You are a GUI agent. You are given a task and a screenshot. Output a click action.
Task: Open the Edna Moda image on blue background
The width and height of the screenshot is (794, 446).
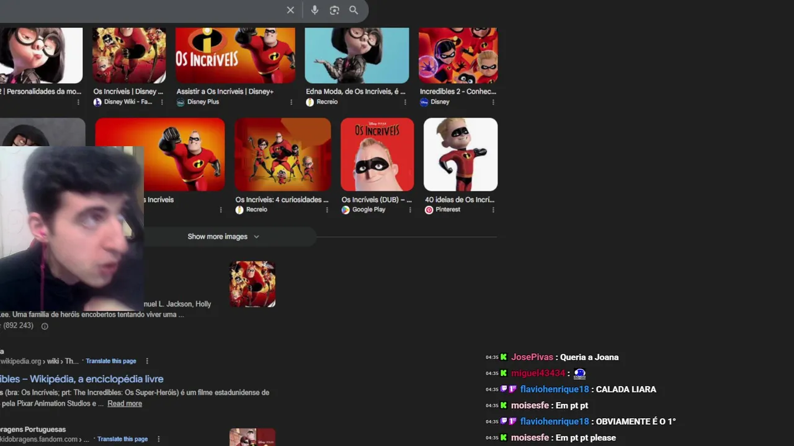point(357,55)
